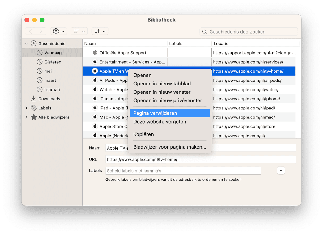Sort by the Labels column header

189,43
